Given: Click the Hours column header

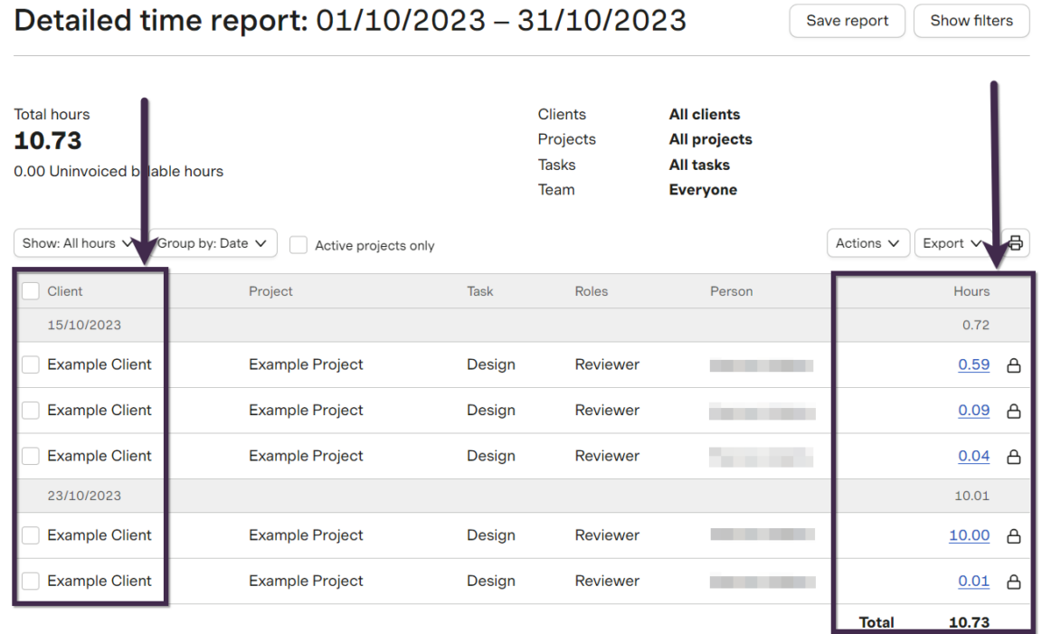Looking at the screenshot, I should (x=971, y=291).
